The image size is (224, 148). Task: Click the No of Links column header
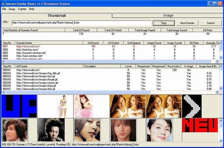[174, 66]
